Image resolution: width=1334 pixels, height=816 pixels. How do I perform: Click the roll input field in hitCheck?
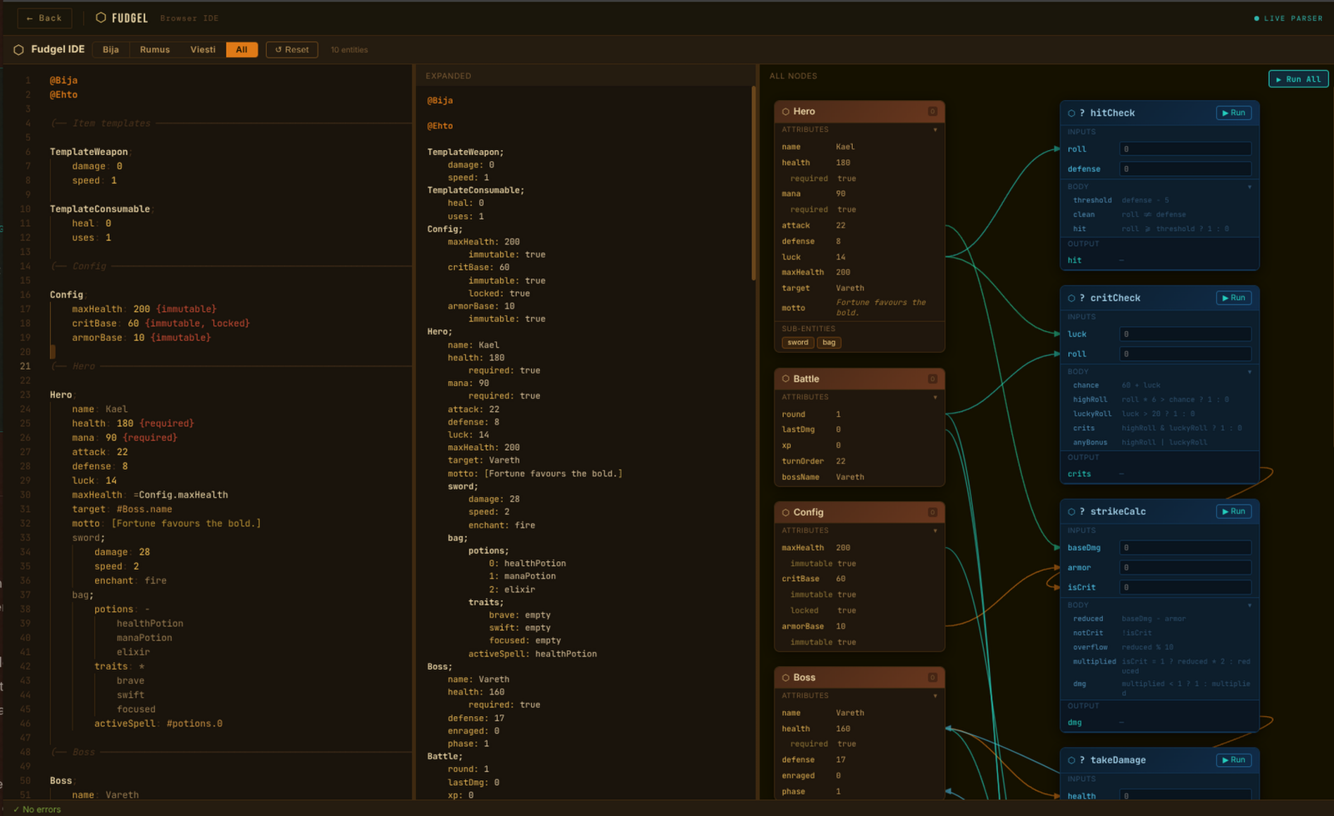1184,149
